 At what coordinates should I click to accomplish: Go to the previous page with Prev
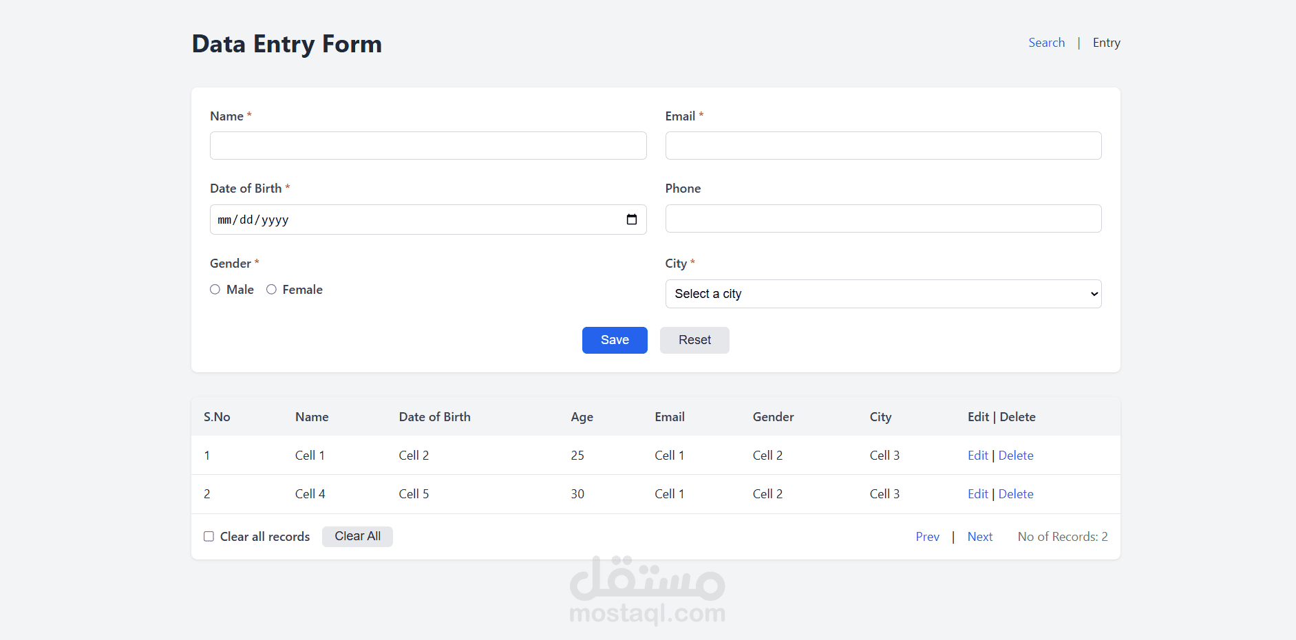[x=927, y=536]
